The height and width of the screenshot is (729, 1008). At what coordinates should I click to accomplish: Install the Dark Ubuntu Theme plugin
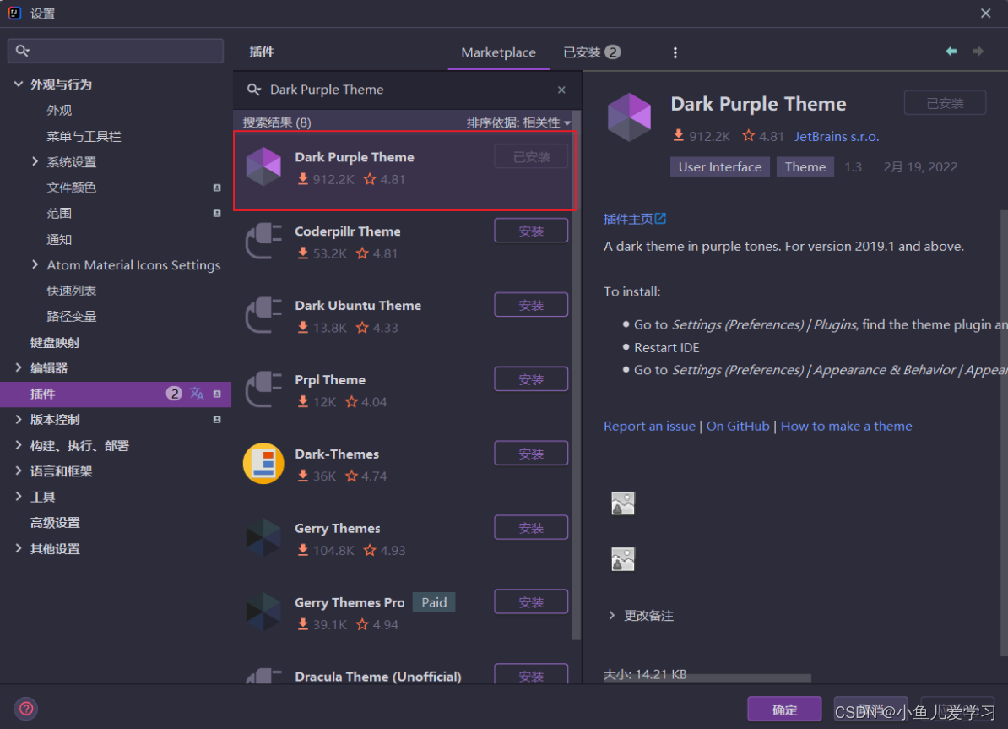[531, 305]
